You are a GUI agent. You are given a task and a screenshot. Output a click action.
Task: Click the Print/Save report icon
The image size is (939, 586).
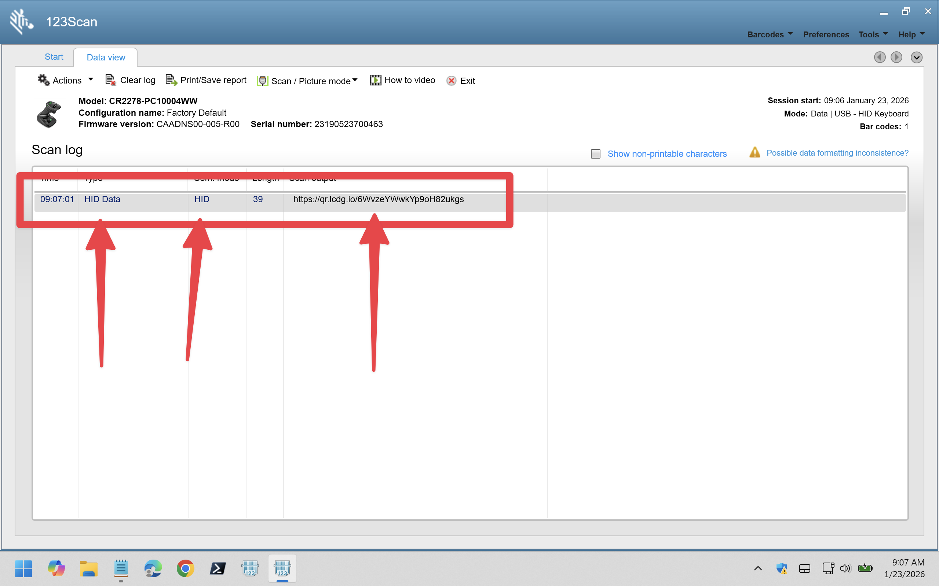171,80
